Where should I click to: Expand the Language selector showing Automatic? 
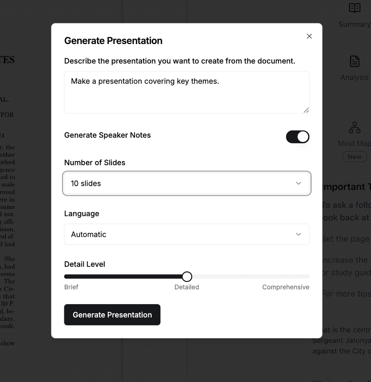(x=187, y=234)
